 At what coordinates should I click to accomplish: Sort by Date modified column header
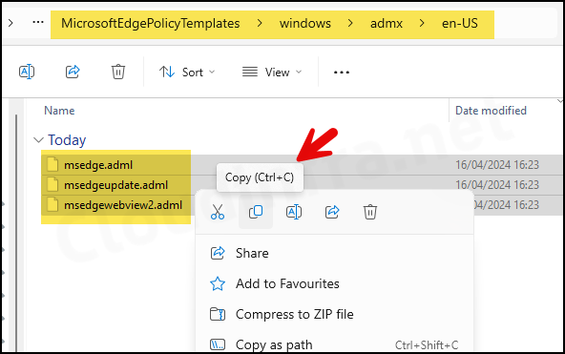(491, 111)
